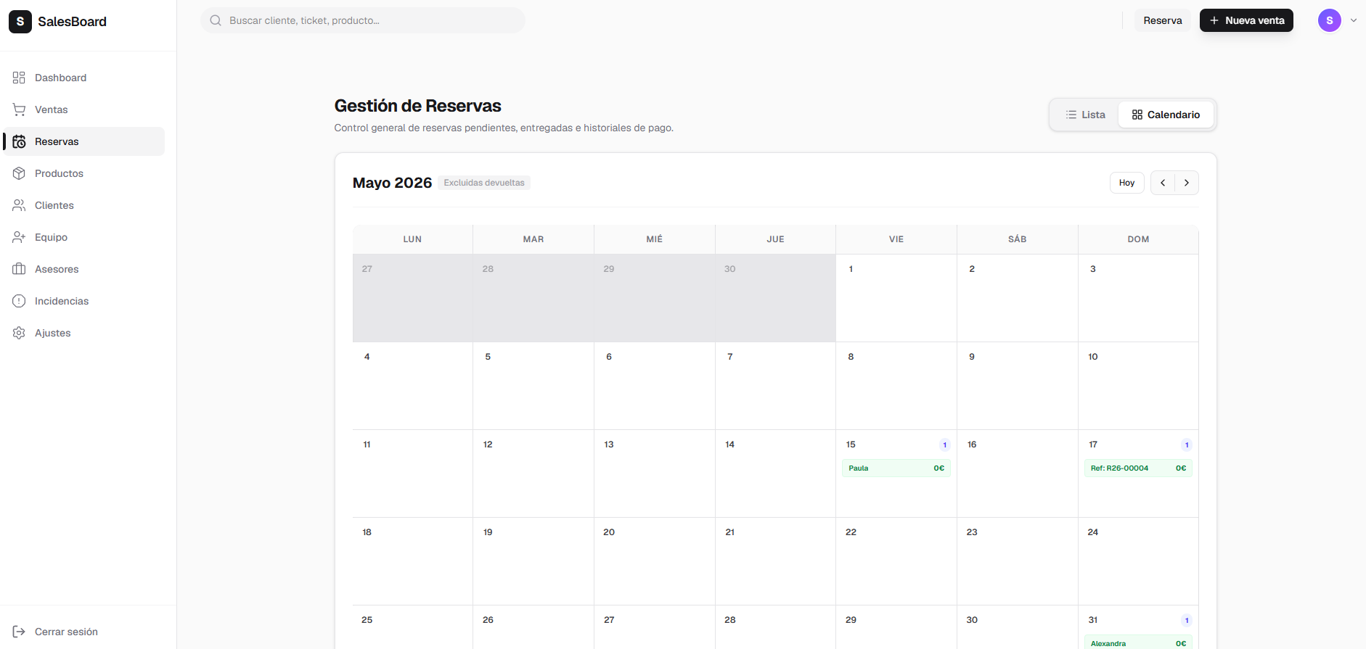Select day 4 in the calendar
The image size is (1366, 649).
412,386
